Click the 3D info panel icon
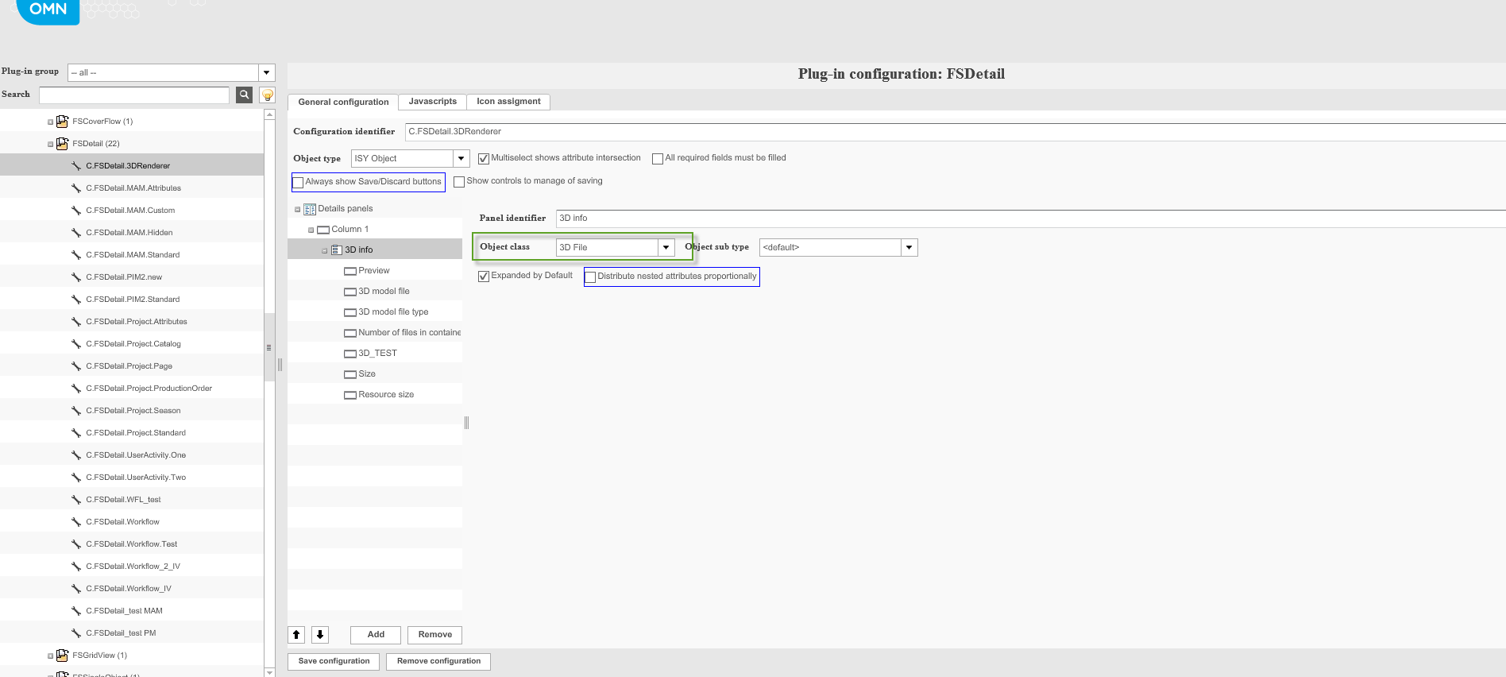Image resolution: width=1506 pixels, height=677 pixels. (x=337, y=250)
